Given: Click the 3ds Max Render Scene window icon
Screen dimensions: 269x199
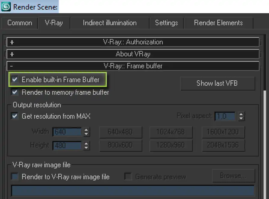Looking at the screenshot, I should pos(6,7).
